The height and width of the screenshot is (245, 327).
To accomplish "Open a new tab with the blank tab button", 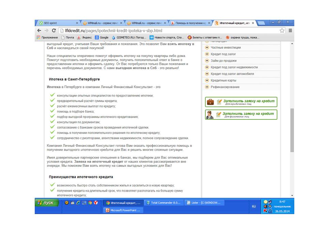I will [x=261, y=23].
